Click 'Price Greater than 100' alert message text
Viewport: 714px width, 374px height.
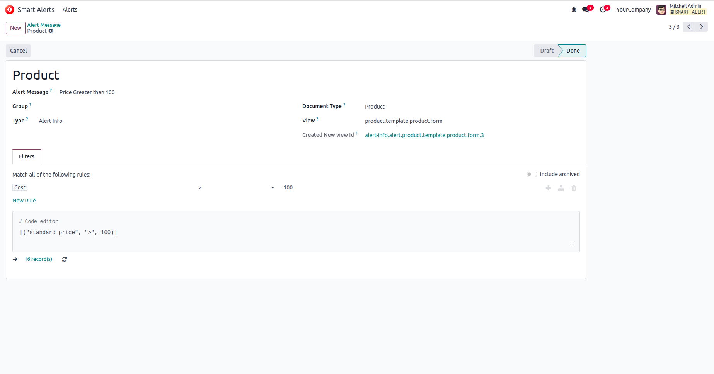[x=87, y=92]
